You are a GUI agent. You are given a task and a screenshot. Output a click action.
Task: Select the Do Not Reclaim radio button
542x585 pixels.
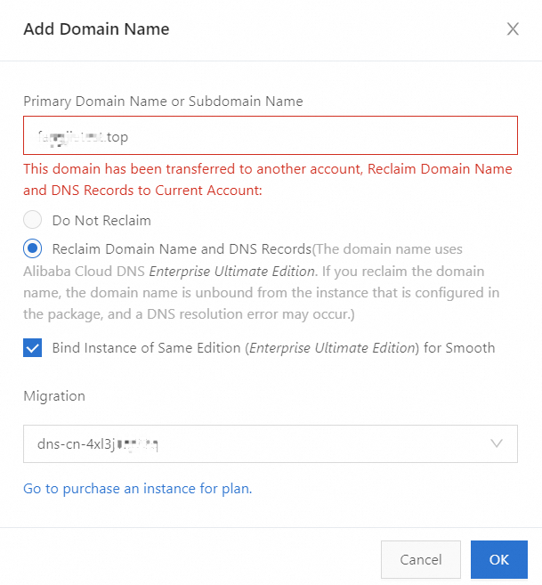(33, 220)
